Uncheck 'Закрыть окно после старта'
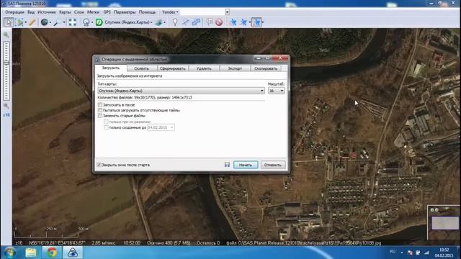 pyautogui.click(x=99, y=165)
